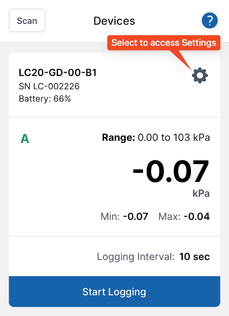This screenshot has width=229, height=316.
Task: Tap the Scan button
Action: 27,20
